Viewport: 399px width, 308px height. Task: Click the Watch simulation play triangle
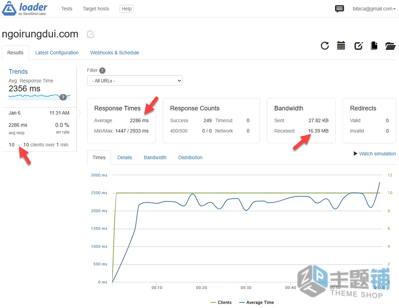355,153
